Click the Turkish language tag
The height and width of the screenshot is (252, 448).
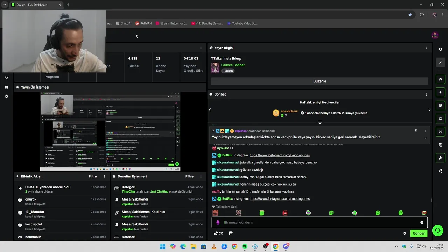(228, 71)
